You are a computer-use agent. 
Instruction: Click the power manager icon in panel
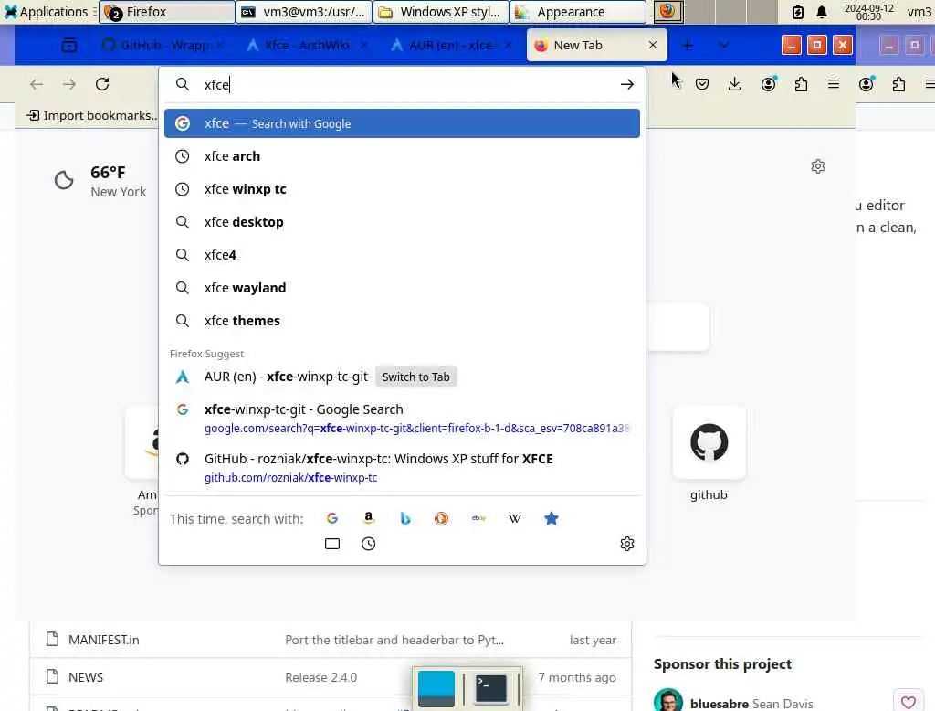tap(798, 12)
